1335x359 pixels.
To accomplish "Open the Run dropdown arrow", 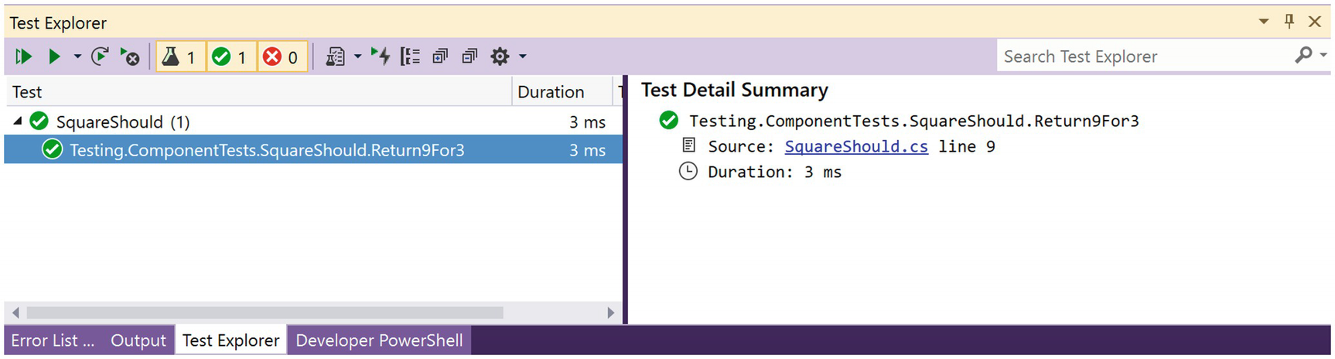I will coord(77,56).
